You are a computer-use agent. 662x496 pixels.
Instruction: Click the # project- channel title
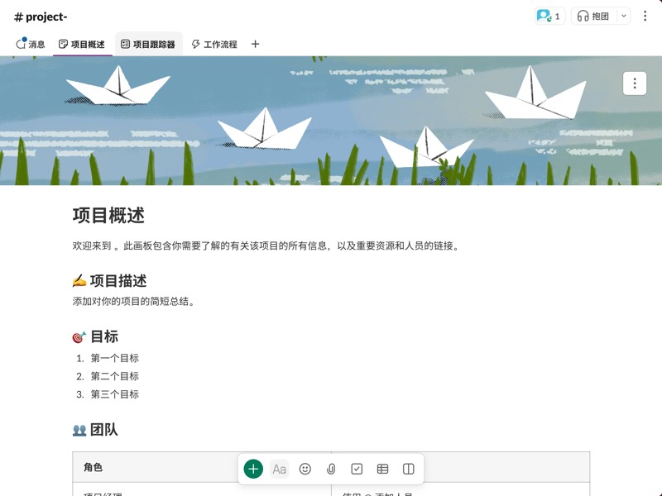coord(43,15)
